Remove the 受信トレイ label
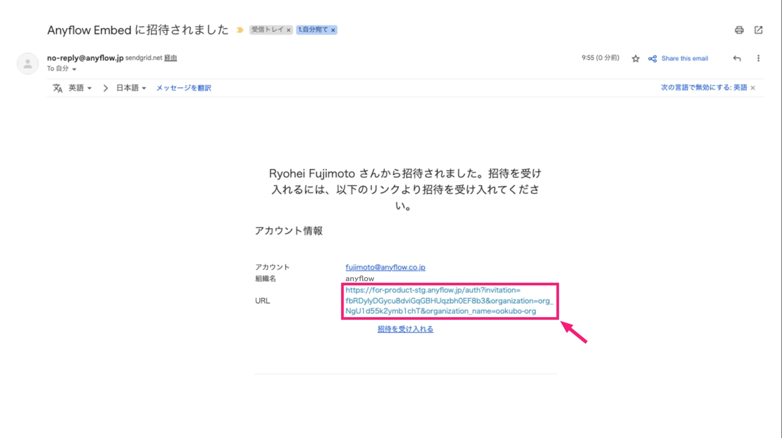Screen dimensions: 782x438 [288, 30]
